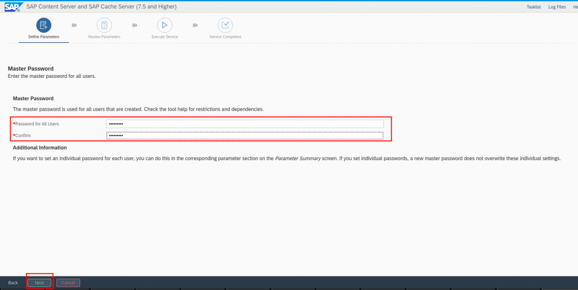Click the Execute Service text label

164,37
